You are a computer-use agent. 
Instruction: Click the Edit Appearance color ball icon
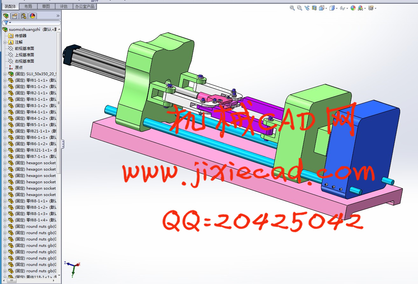coord(353,8)
